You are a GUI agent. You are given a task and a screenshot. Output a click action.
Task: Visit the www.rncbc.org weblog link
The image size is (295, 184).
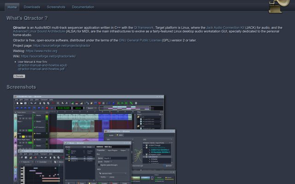41,51
